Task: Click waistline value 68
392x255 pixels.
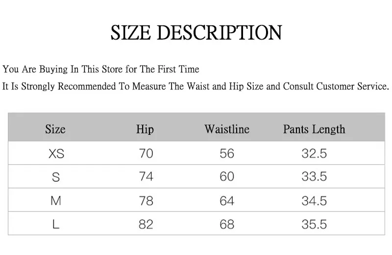Action: pyautogui.click(x=227, y=224)
